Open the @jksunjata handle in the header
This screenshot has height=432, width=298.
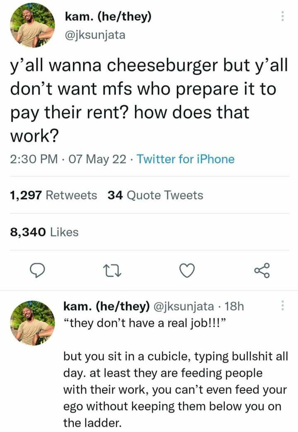[95, 35]
